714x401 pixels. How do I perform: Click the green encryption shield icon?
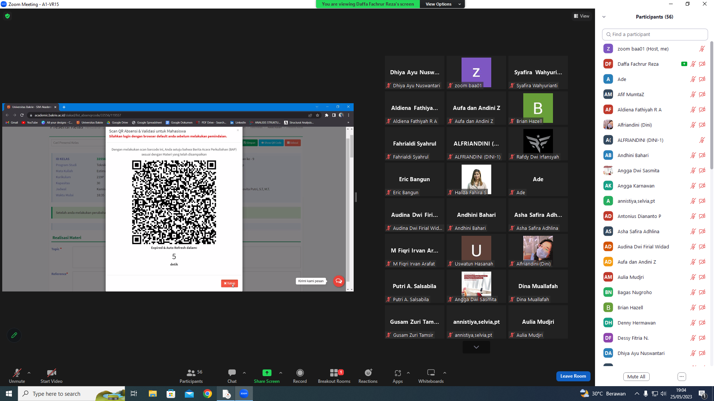[7, 16]
